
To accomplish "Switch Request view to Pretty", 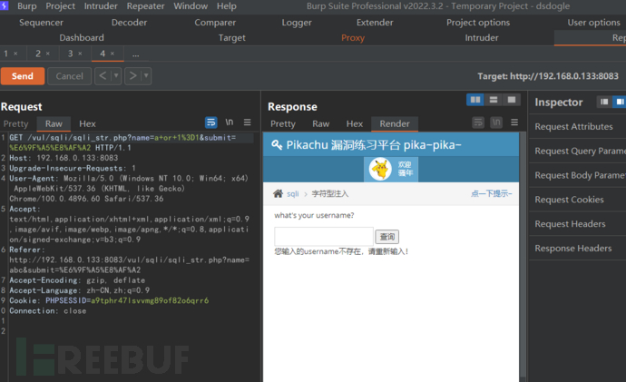I will (15, 123).
